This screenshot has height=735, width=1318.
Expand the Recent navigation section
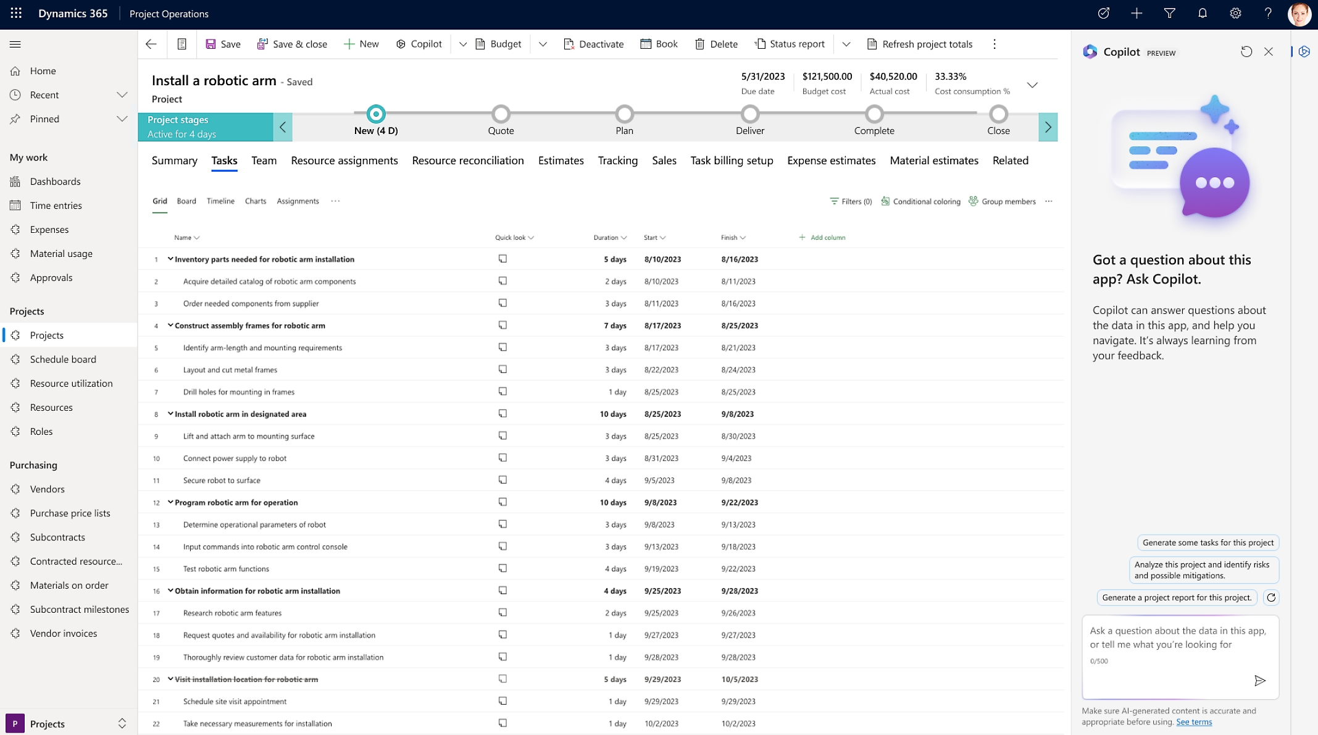coord(122,94)
